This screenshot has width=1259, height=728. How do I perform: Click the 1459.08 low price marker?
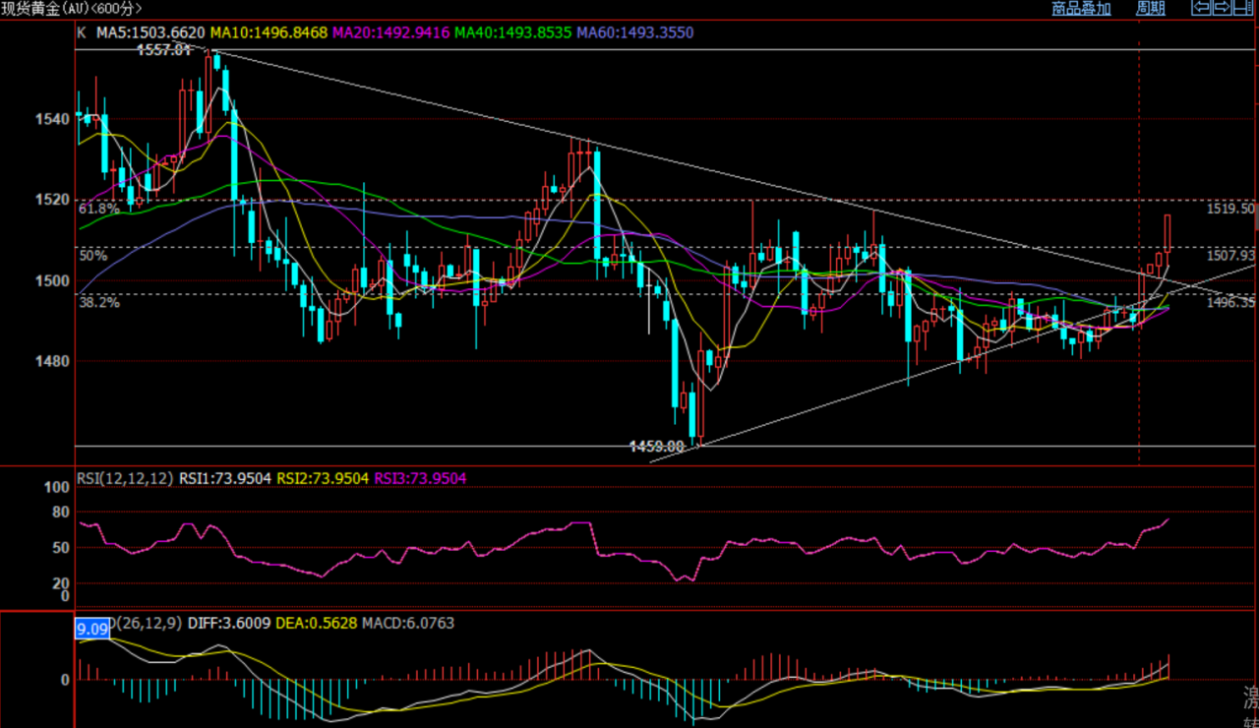(x=656, y=447)
